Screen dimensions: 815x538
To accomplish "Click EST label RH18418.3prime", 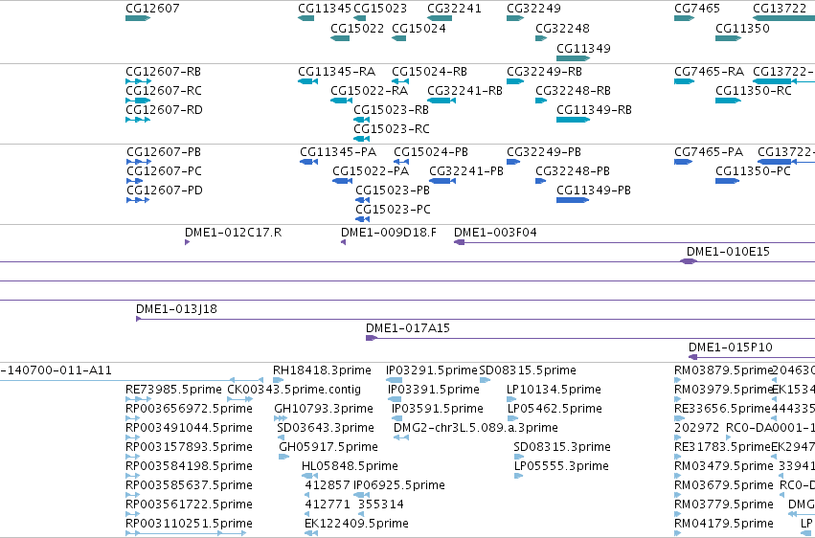I will tap(322, 370).
